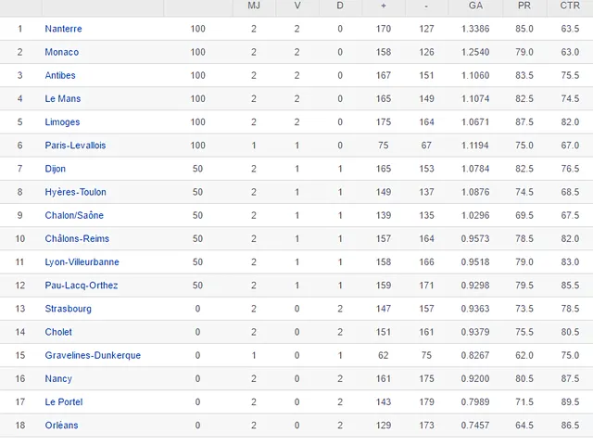Click the PR column header

(524, 6)
